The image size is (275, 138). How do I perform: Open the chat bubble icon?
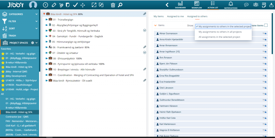pos(247,5)
